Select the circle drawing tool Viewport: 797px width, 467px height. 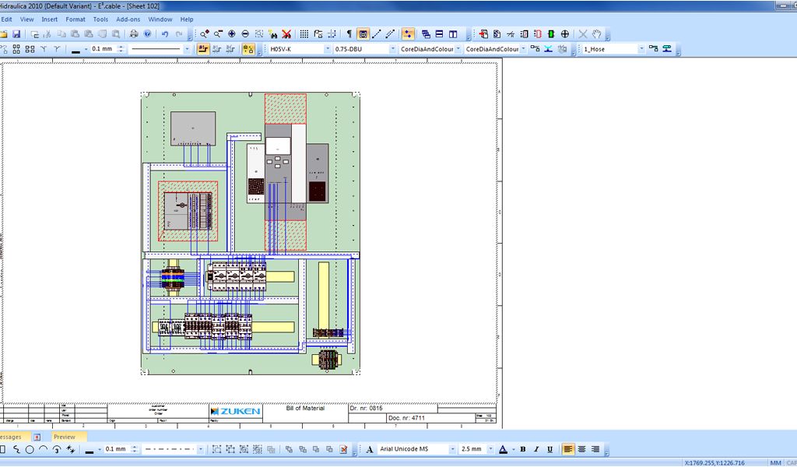(x=30, y=449)
